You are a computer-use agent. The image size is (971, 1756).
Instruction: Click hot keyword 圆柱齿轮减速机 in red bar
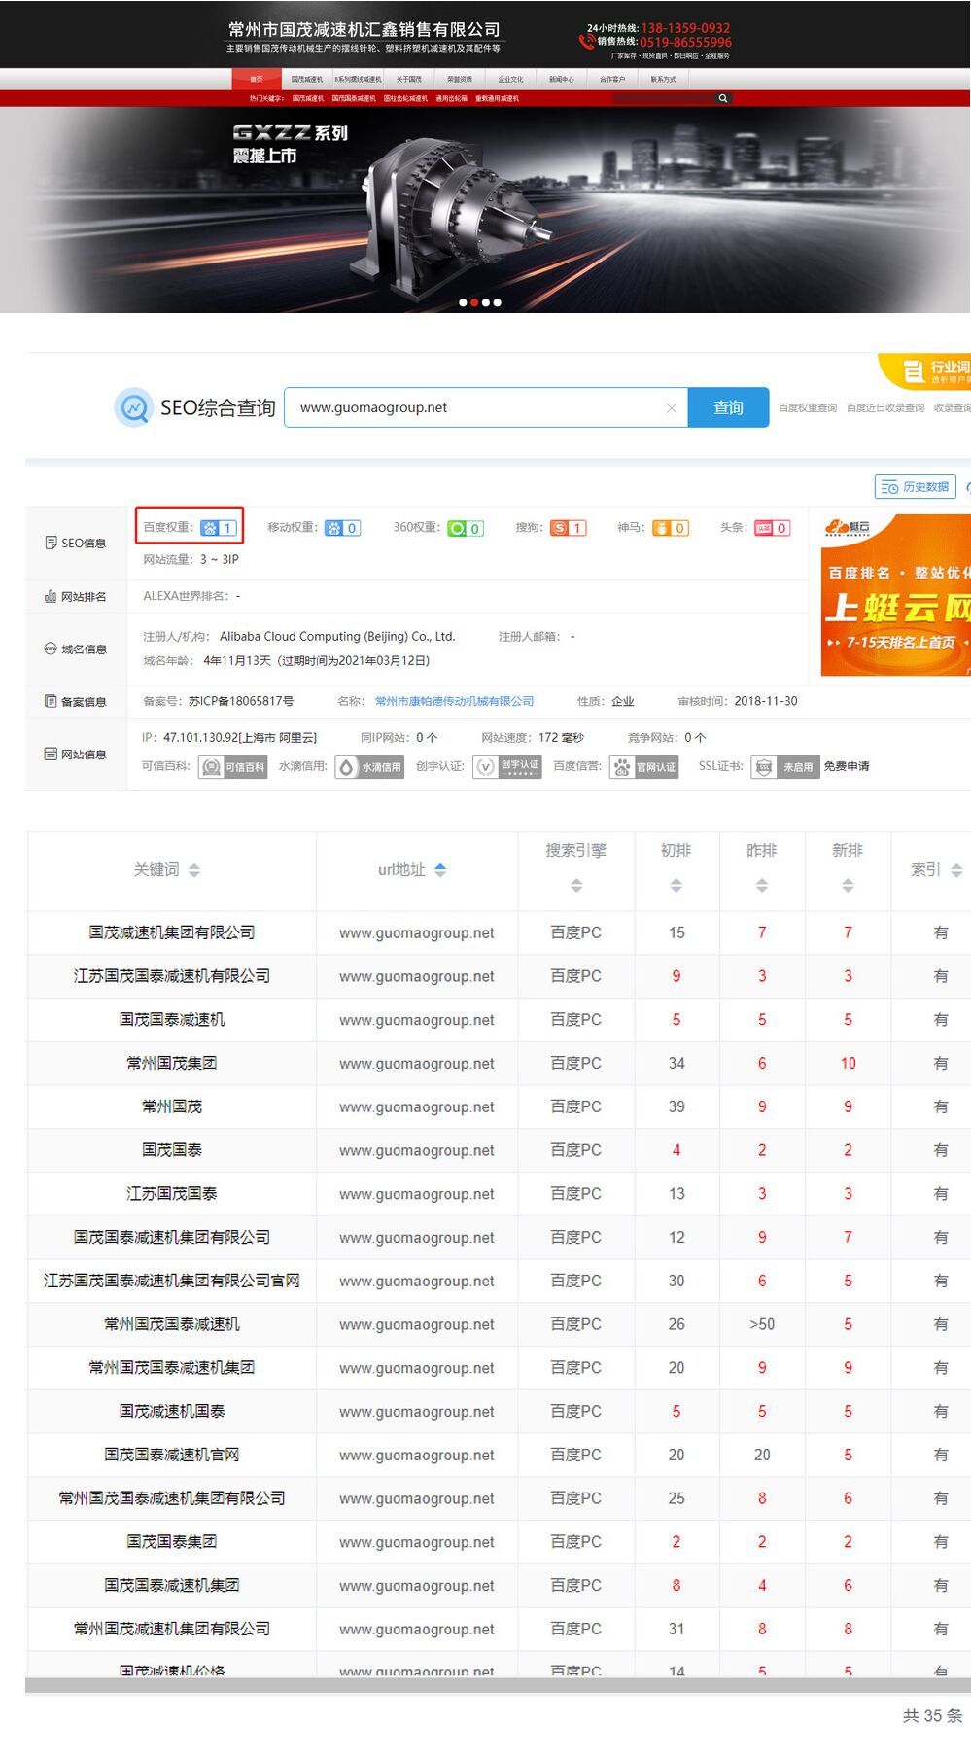tap(405, 98)
